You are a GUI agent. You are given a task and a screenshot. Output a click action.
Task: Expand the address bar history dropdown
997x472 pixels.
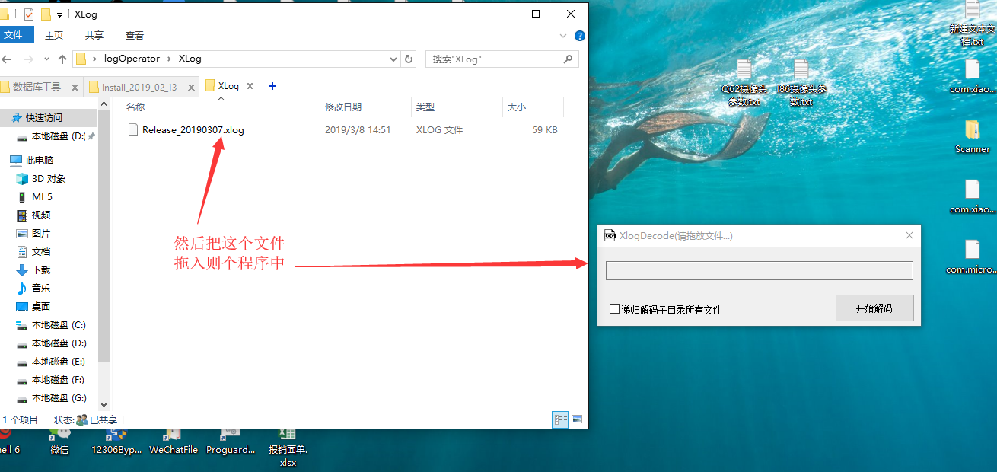click(393, 59)
